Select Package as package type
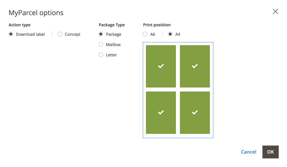 pos(101,34)
